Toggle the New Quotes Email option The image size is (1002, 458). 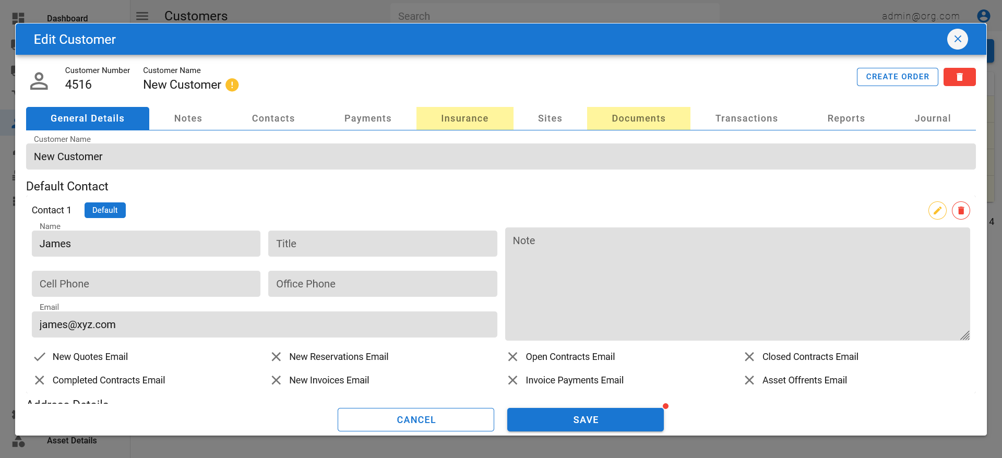point(40,357)
